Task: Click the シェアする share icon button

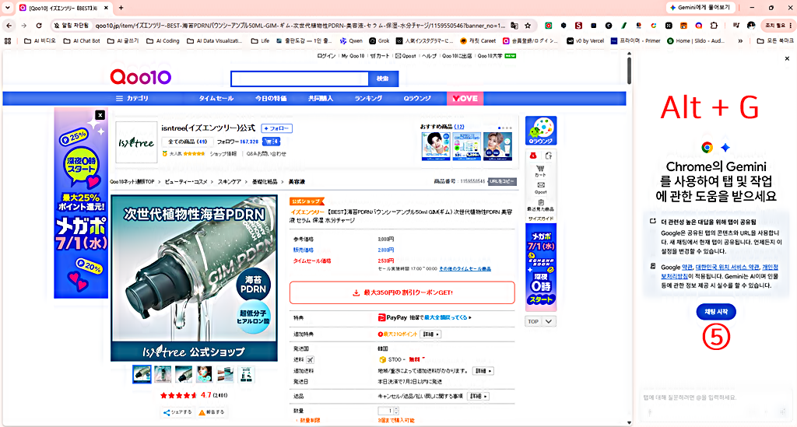Action: click(x=177, y=412)
